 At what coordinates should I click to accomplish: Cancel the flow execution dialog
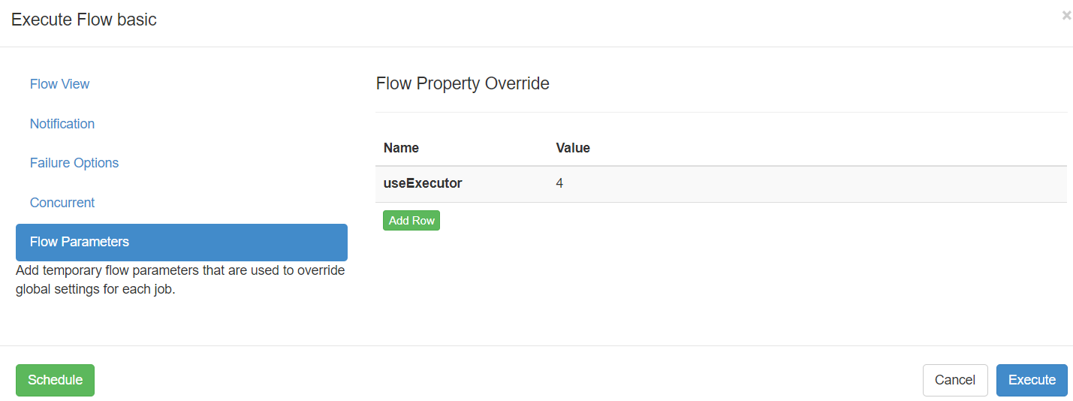point(955,380)
